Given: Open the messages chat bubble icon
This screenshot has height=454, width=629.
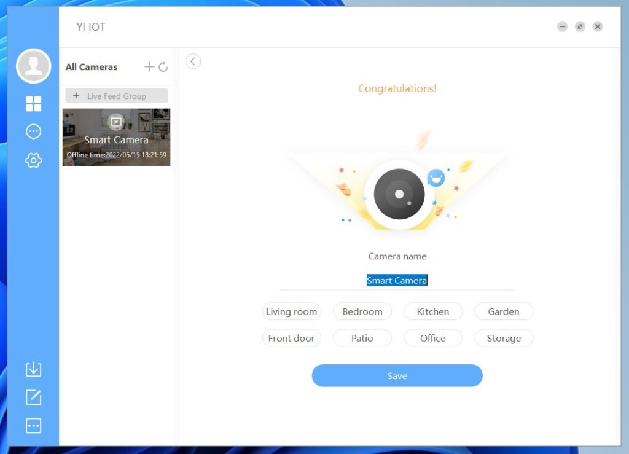Looking at the screenshot, I should pos(33,132).
